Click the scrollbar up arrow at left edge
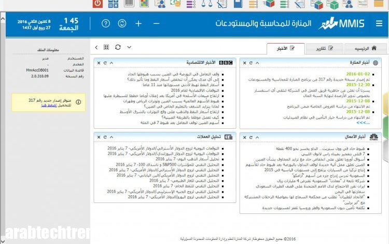This screenshot has height=244, width=389. (x=3, y=19)
